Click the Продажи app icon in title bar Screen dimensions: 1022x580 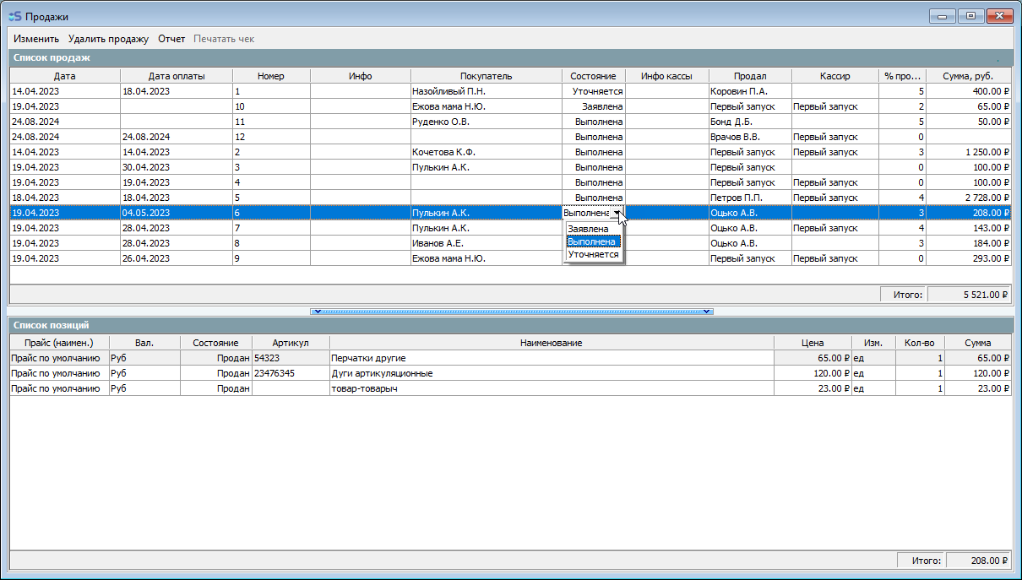pos(14,16)
